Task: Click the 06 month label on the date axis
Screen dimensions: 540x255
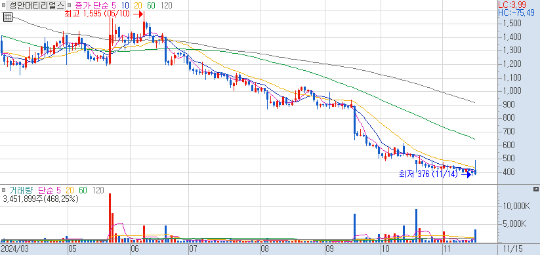Action: 135,248
